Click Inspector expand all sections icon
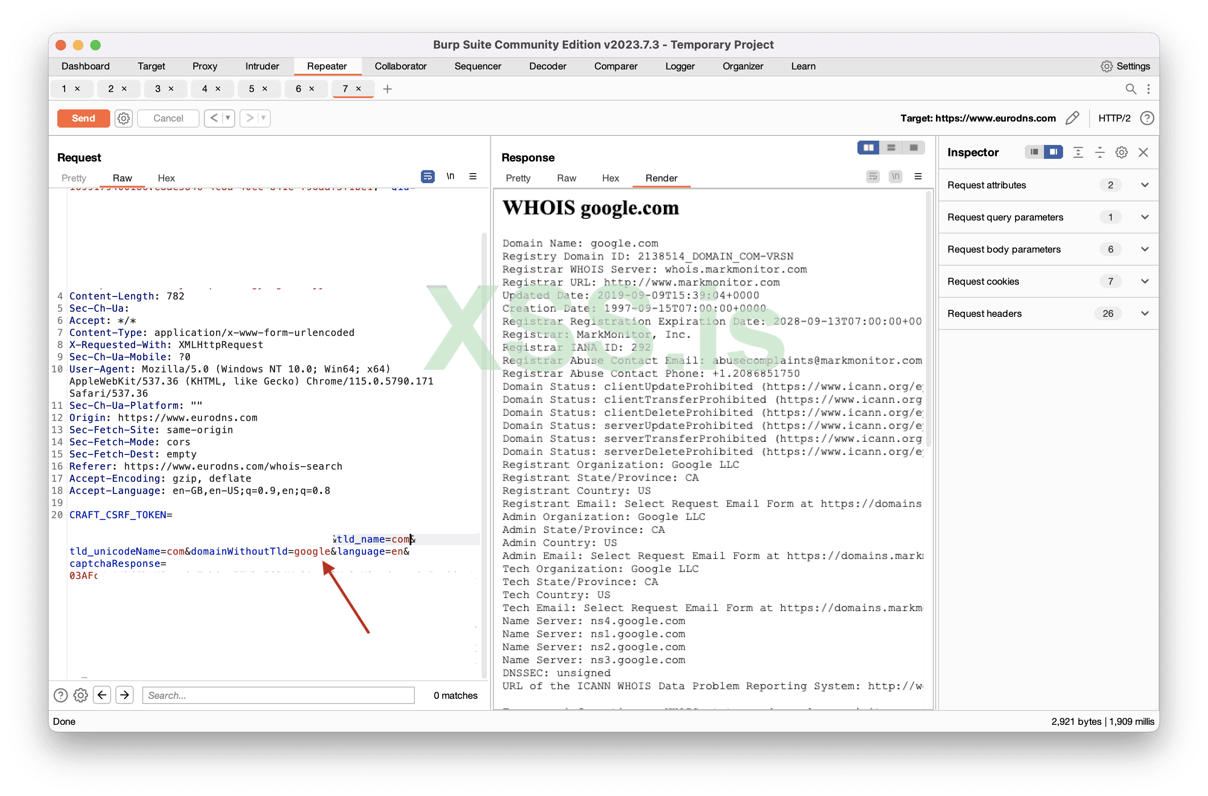 click(1078, 152)
